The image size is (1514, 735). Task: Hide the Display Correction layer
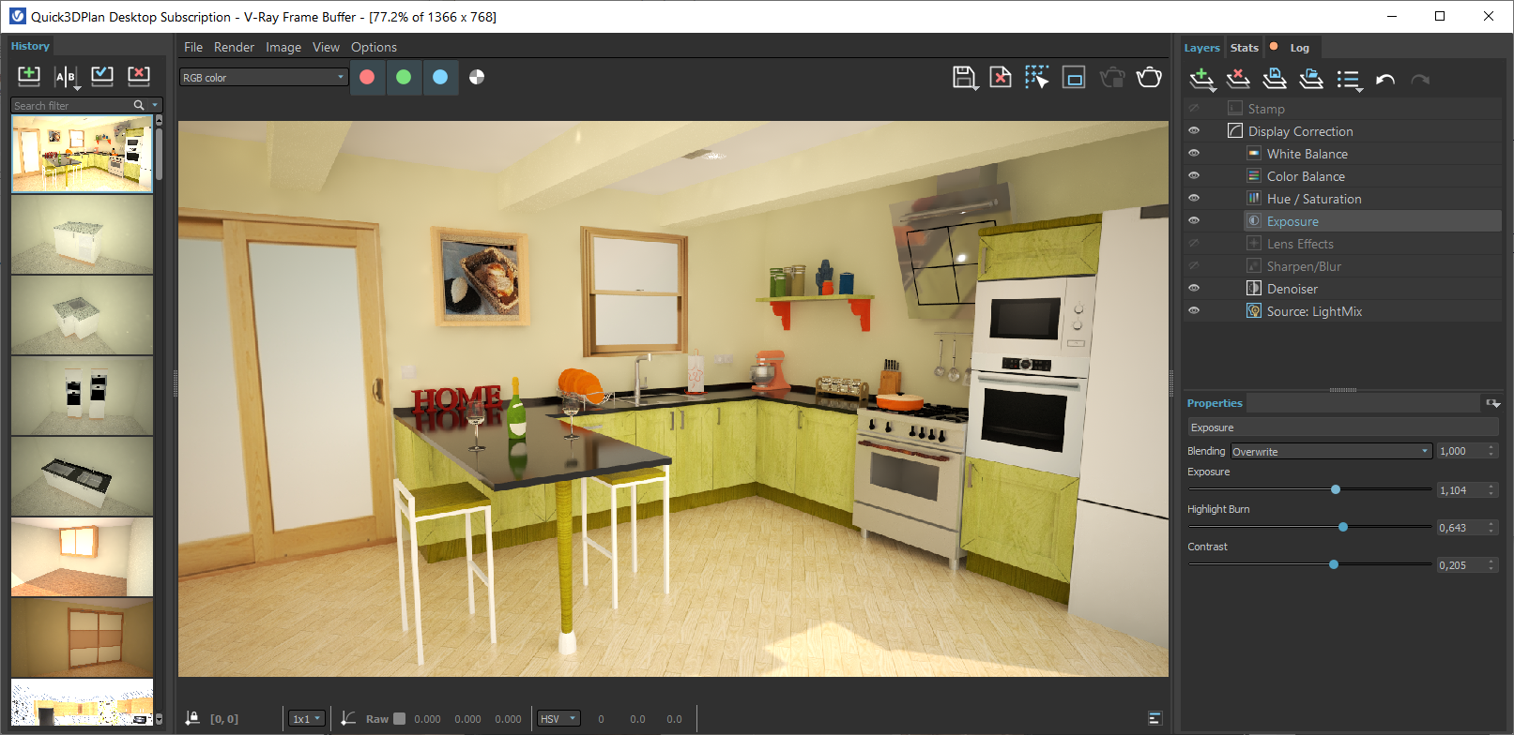pyautogui.click(x=1194, y=131)
